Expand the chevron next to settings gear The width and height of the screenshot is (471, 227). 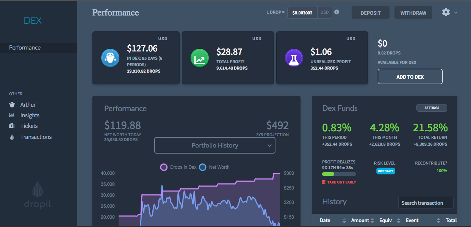click(455, 12)
